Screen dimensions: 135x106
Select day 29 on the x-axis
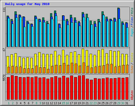(119, 103)
